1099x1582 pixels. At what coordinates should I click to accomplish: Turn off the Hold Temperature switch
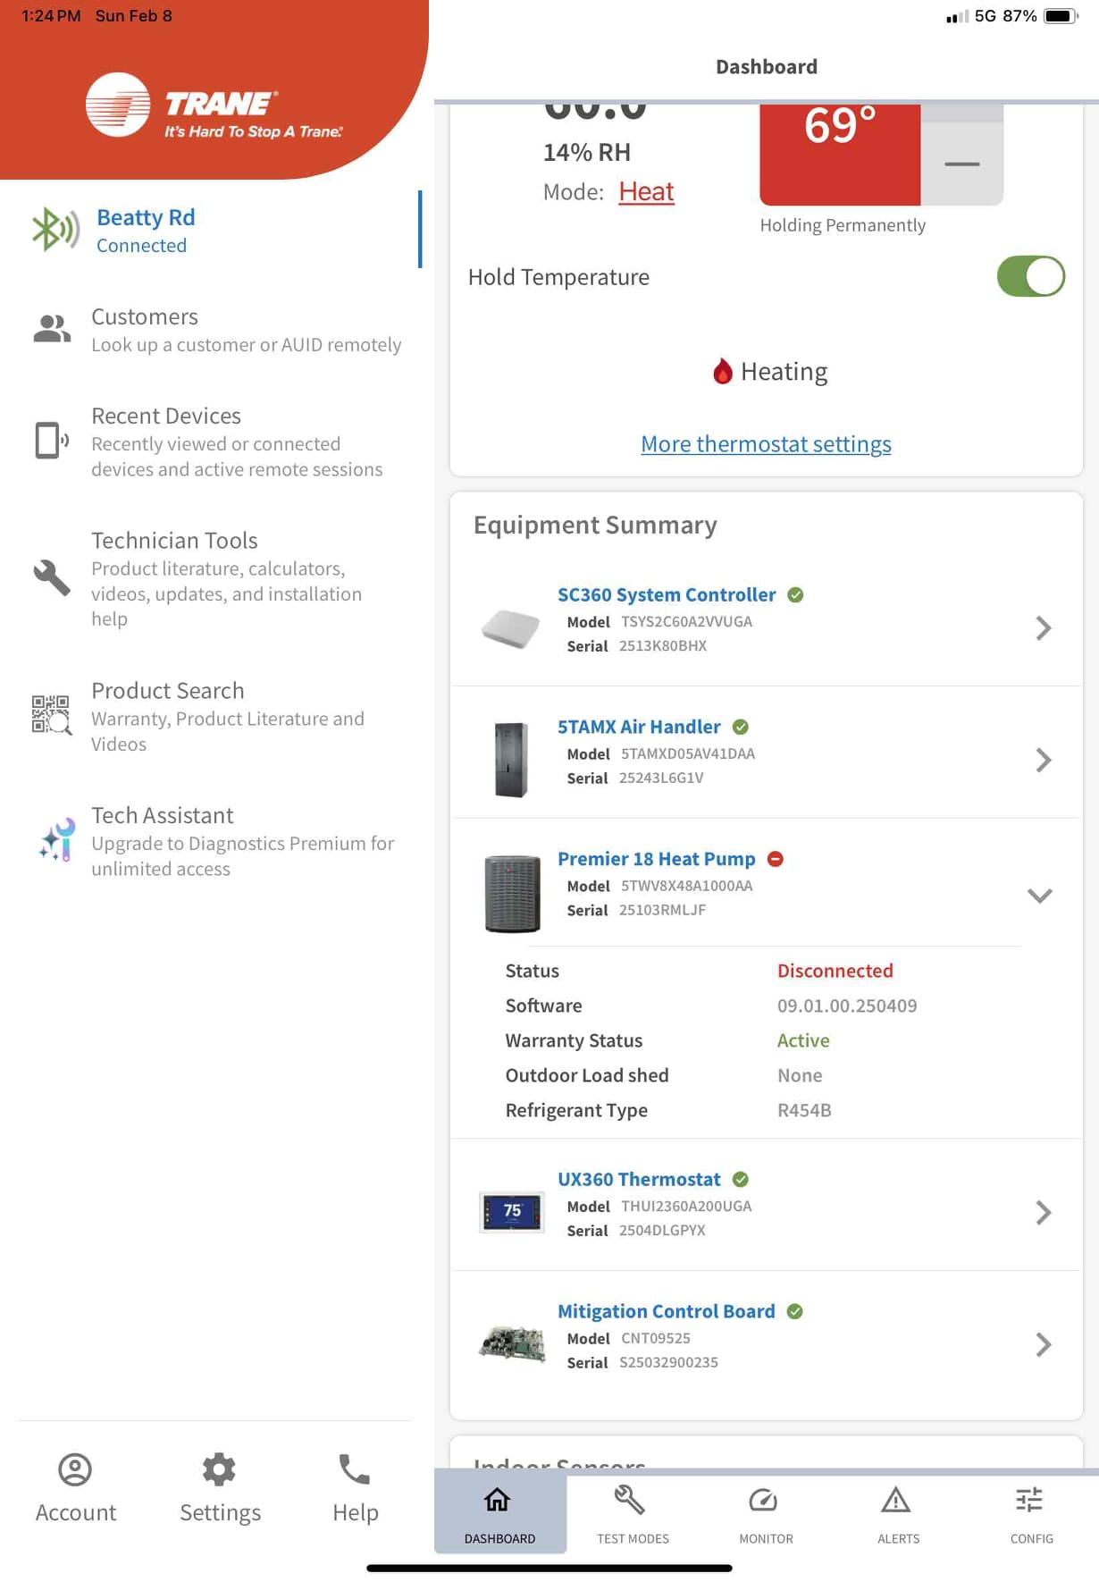[1031, 276]
